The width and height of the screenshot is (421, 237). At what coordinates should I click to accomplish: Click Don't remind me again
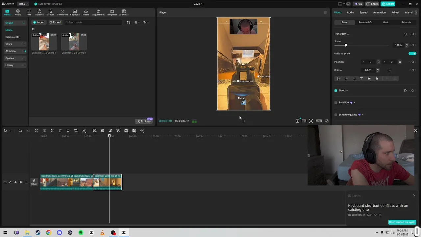[402, 222]
